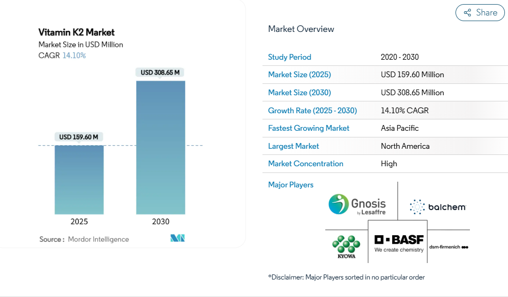The width and height of the screenshot is (508, 297).
Task: Click the 2025 bar in the chart
Action: 79,179
